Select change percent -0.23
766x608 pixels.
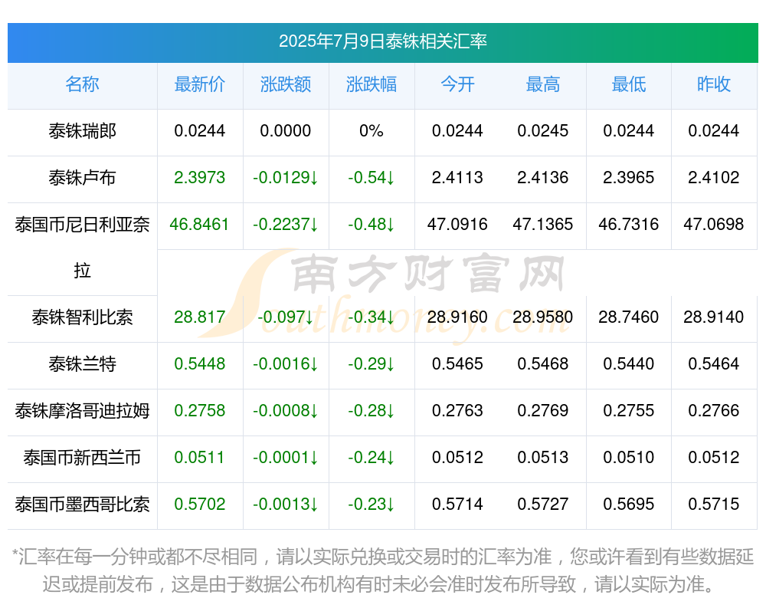[372, 504]
